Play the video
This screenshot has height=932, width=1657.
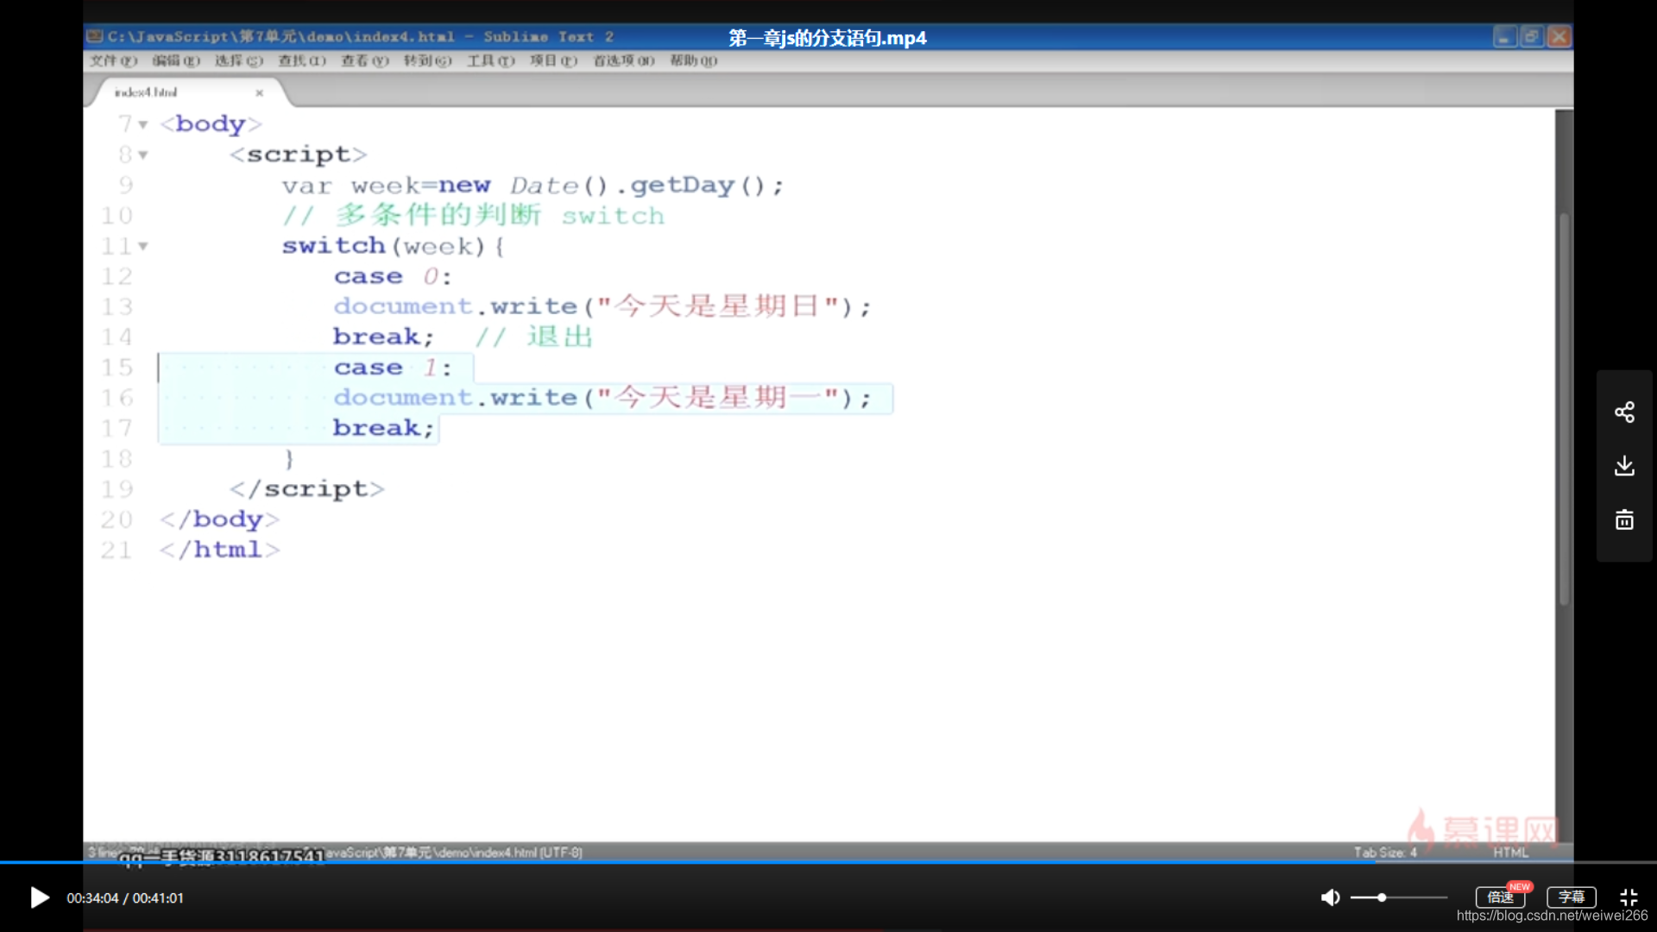(x=40, y=897)
